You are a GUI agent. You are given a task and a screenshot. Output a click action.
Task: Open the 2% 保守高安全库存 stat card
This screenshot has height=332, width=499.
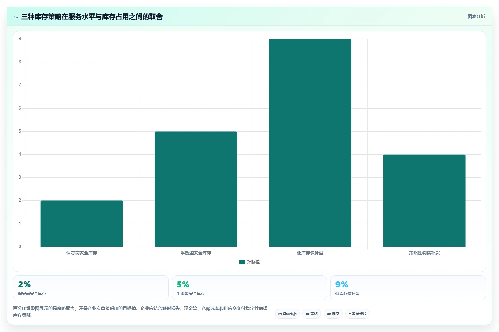click(91, 288)
